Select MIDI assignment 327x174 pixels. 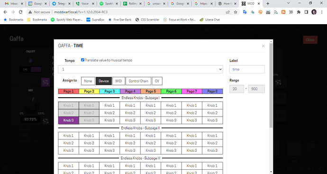[x=118, y=81]
